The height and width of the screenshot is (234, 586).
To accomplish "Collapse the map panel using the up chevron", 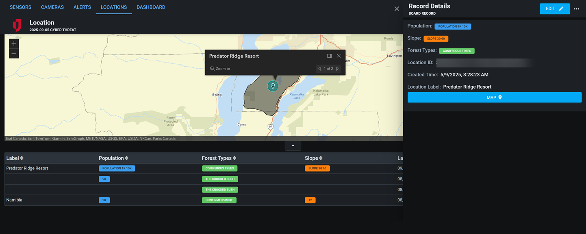I will [x=293, y=145].
